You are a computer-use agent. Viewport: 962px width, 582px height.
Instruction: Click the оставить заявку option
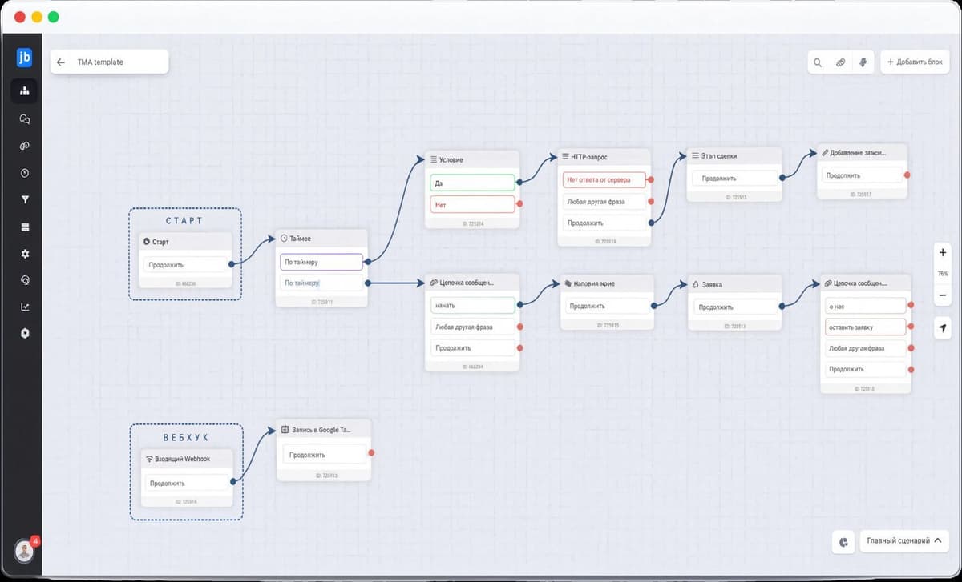[x=865, y=327]
